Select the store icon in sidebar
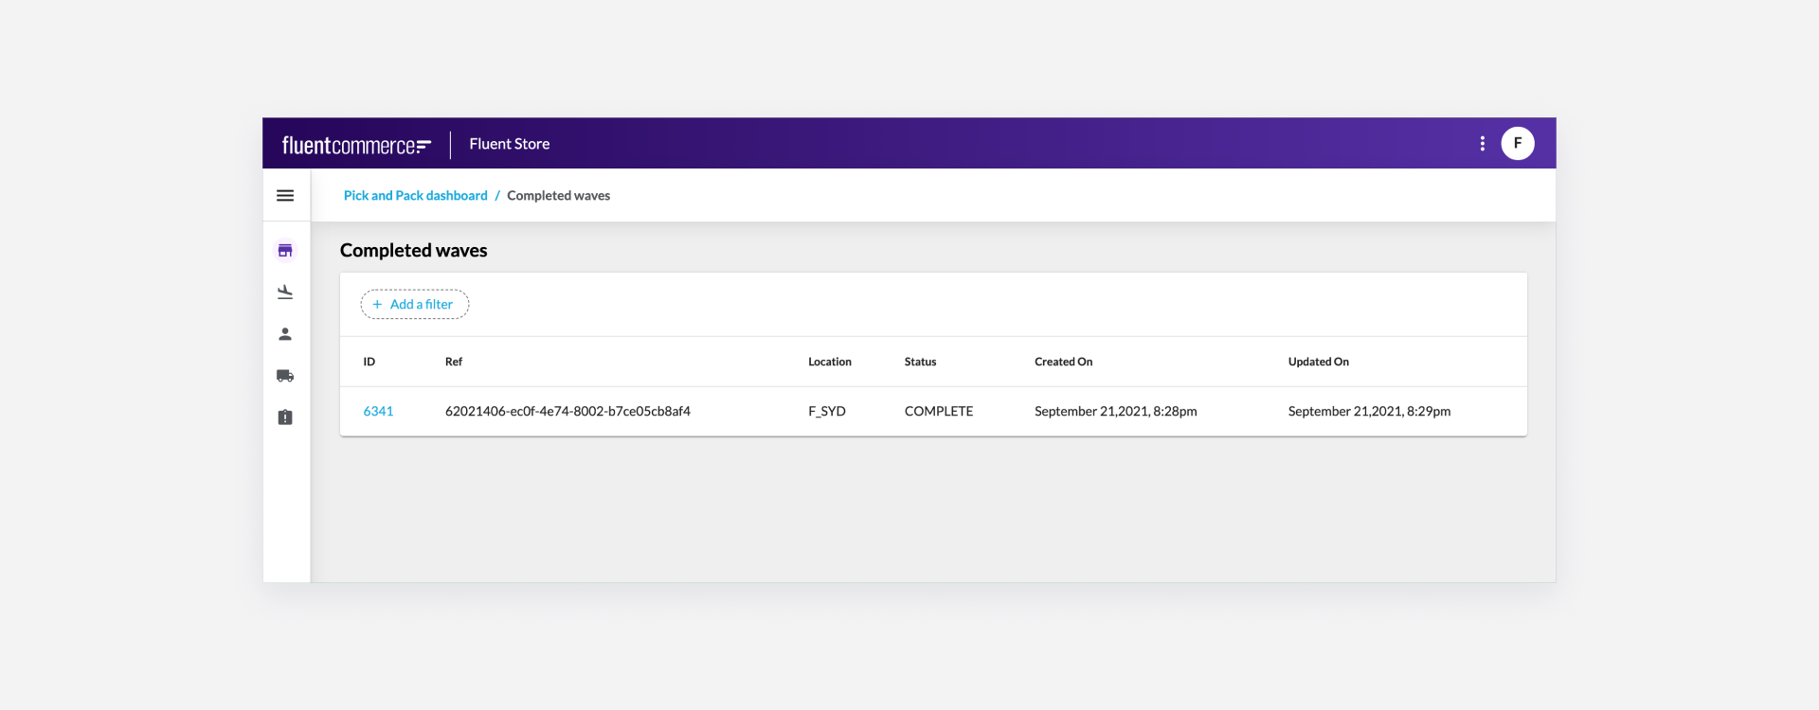Image resolution: width=1819 pixels, height=710 pixels. click(x=285, y=251)
